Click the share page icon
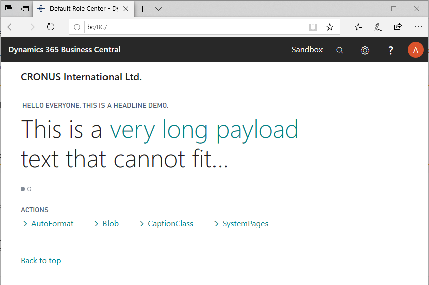This screenshot has width=429, height=285. tap(398, 27)
